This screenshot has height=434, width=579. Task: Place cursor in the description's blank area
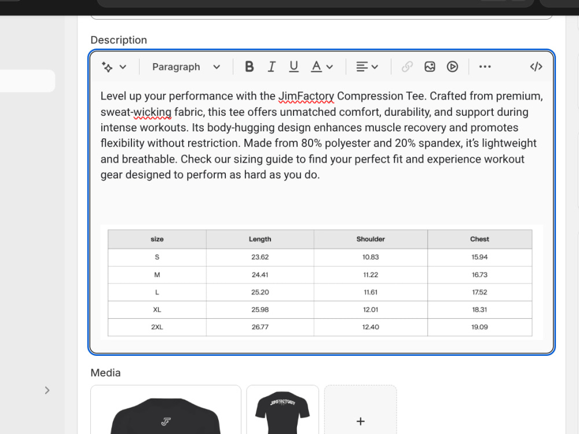[321, 203]
